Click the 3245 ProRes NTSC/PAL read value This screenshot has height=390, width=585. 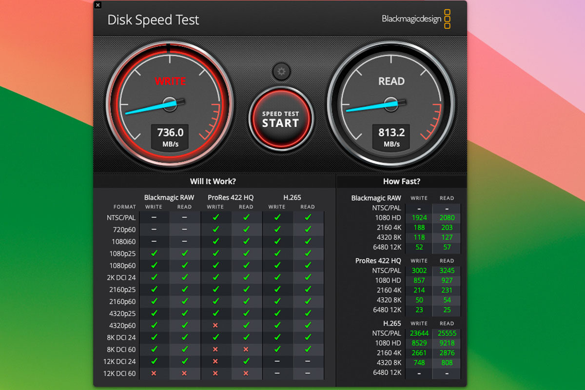point(447,271)
